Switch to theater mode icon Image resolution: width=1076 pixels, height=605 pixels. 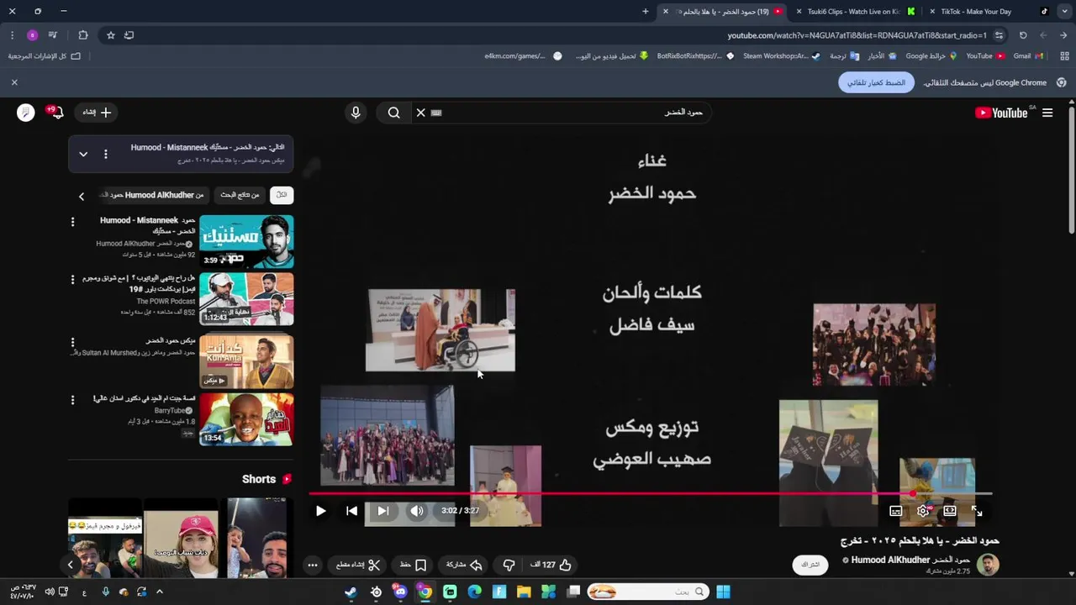[x=950, y=511]
